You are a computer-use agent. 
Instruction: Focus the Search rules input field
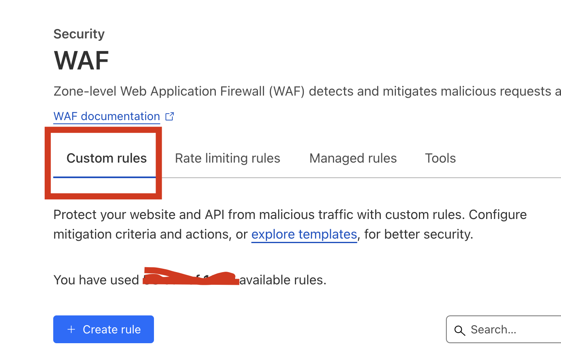[512, 330]
